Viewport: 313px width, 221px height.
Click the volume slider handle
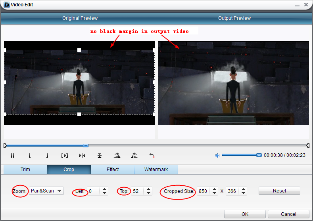coord(259,155)
